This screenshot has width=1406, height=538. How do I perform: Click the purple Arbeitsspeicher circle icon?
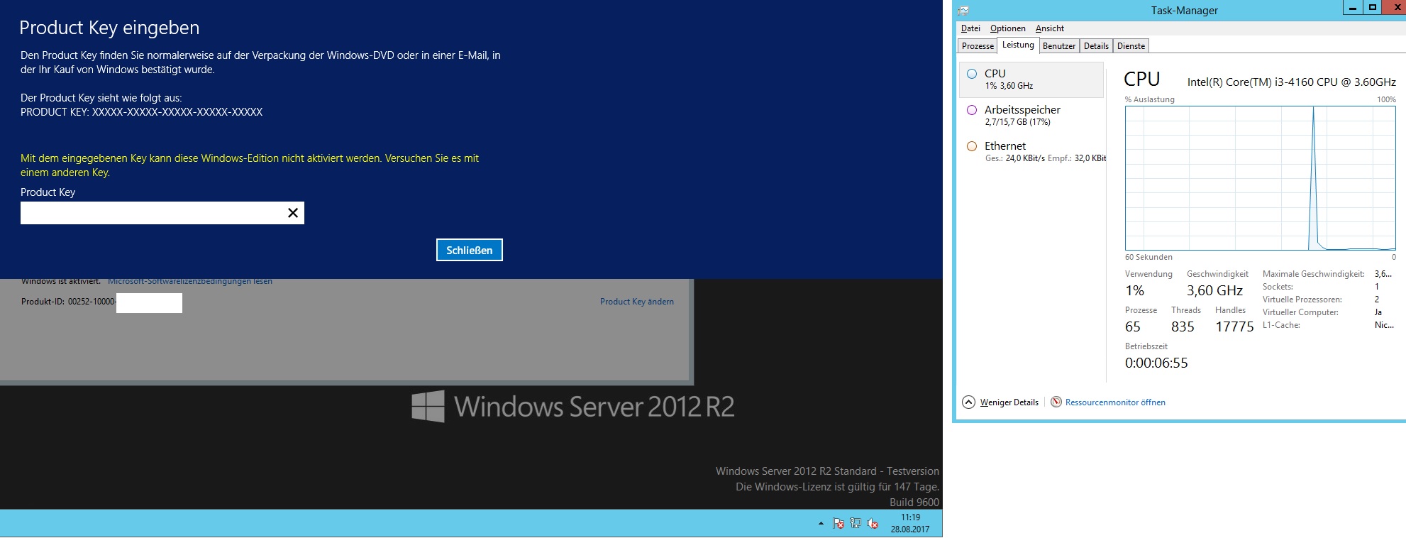972,110
